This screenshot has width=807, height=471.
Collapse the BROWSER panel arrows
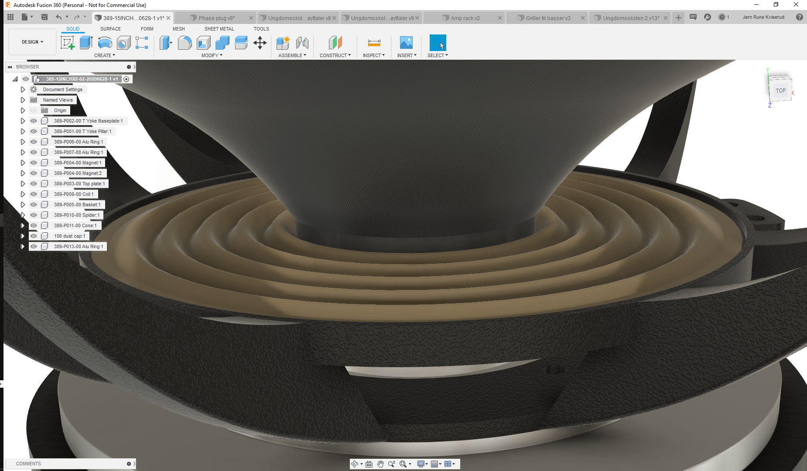10,67
